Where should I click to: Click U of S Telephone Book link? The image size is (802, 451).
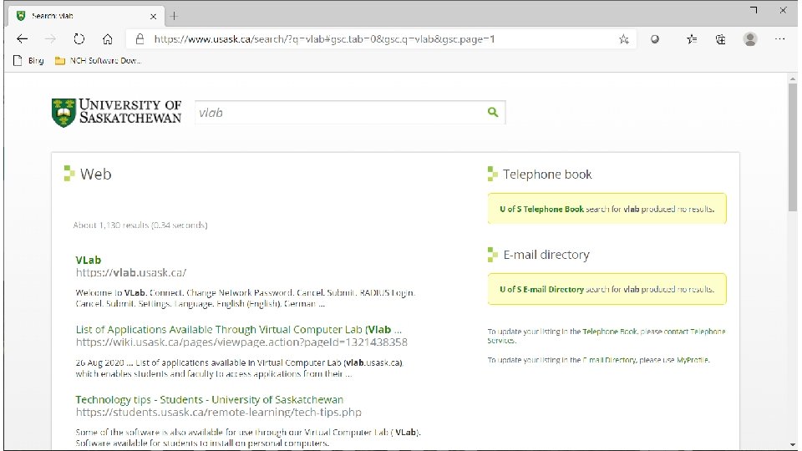541,209
